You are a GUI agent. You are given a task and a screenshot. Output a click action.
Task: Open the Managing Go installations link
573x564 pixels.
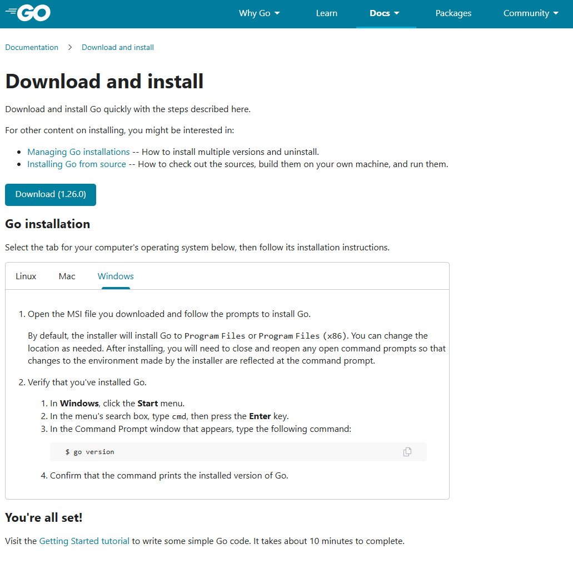coord(78,152)
